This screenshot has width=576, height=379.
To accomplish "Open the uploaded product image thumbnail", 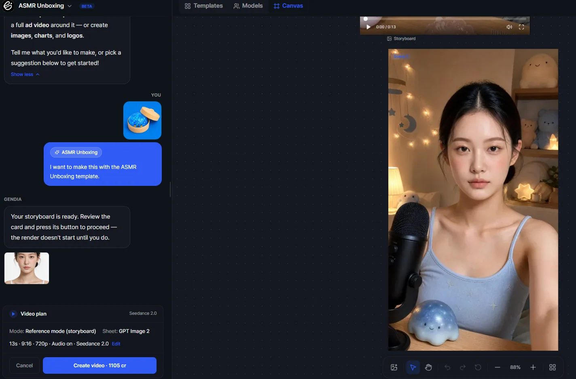I will tap(142, 120).
